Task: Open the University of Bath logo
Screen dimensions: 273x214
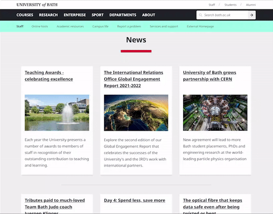Action: [37, 5]
